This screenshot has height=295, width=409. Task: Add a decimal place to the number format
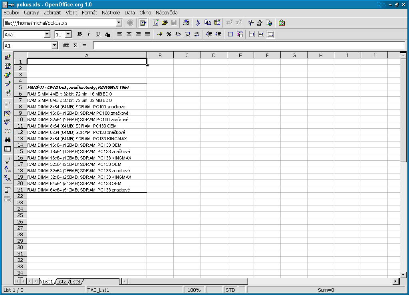tap(188, 34)
